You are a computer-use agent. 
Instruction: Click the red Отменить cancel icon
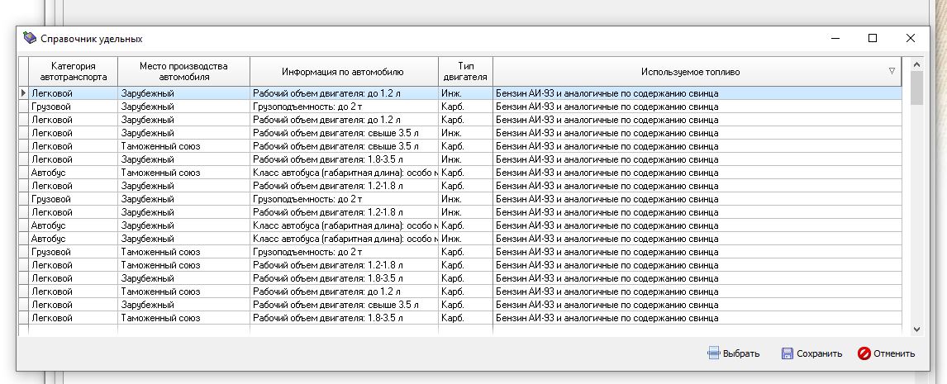(x=864, y=353)
